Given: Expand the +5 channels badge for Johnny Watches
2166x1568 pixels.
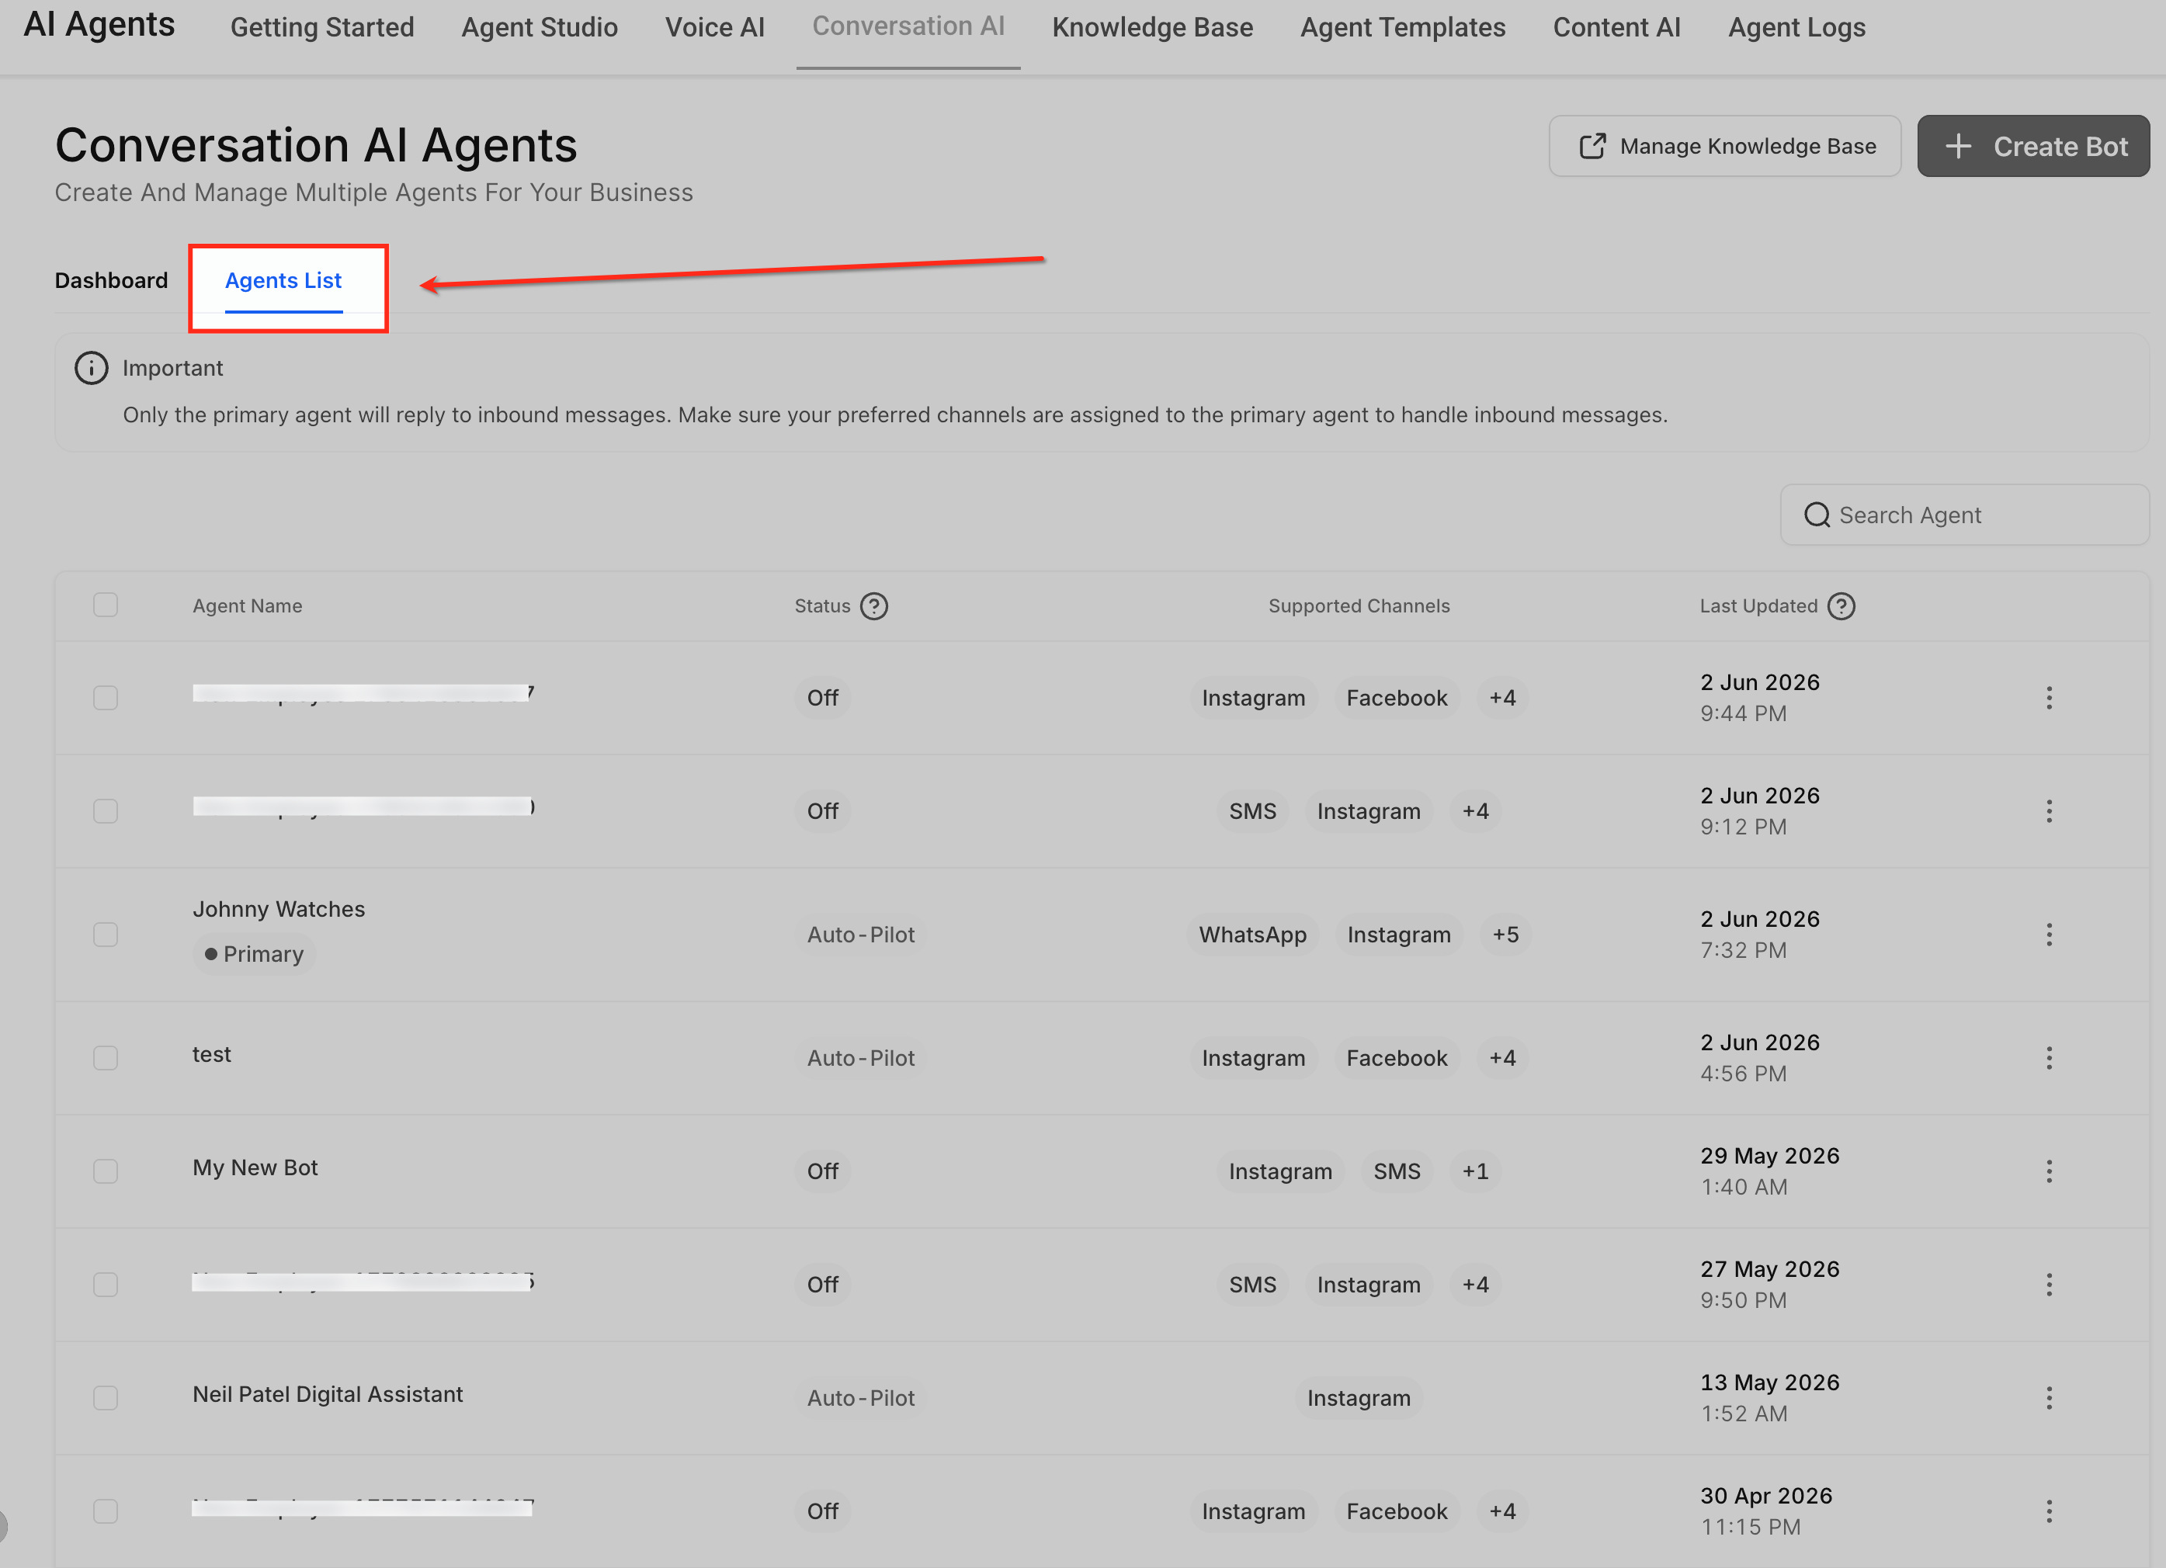Looking at the screenshot, I should [1505, 935].
